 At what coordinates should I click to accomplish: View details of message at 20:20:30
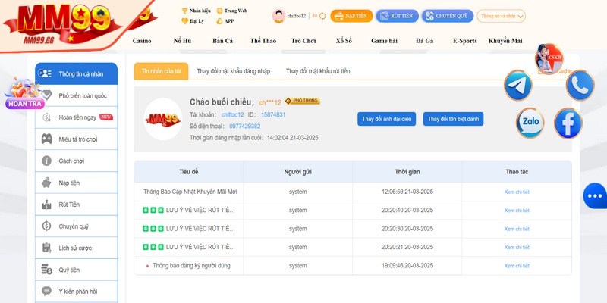517,229
